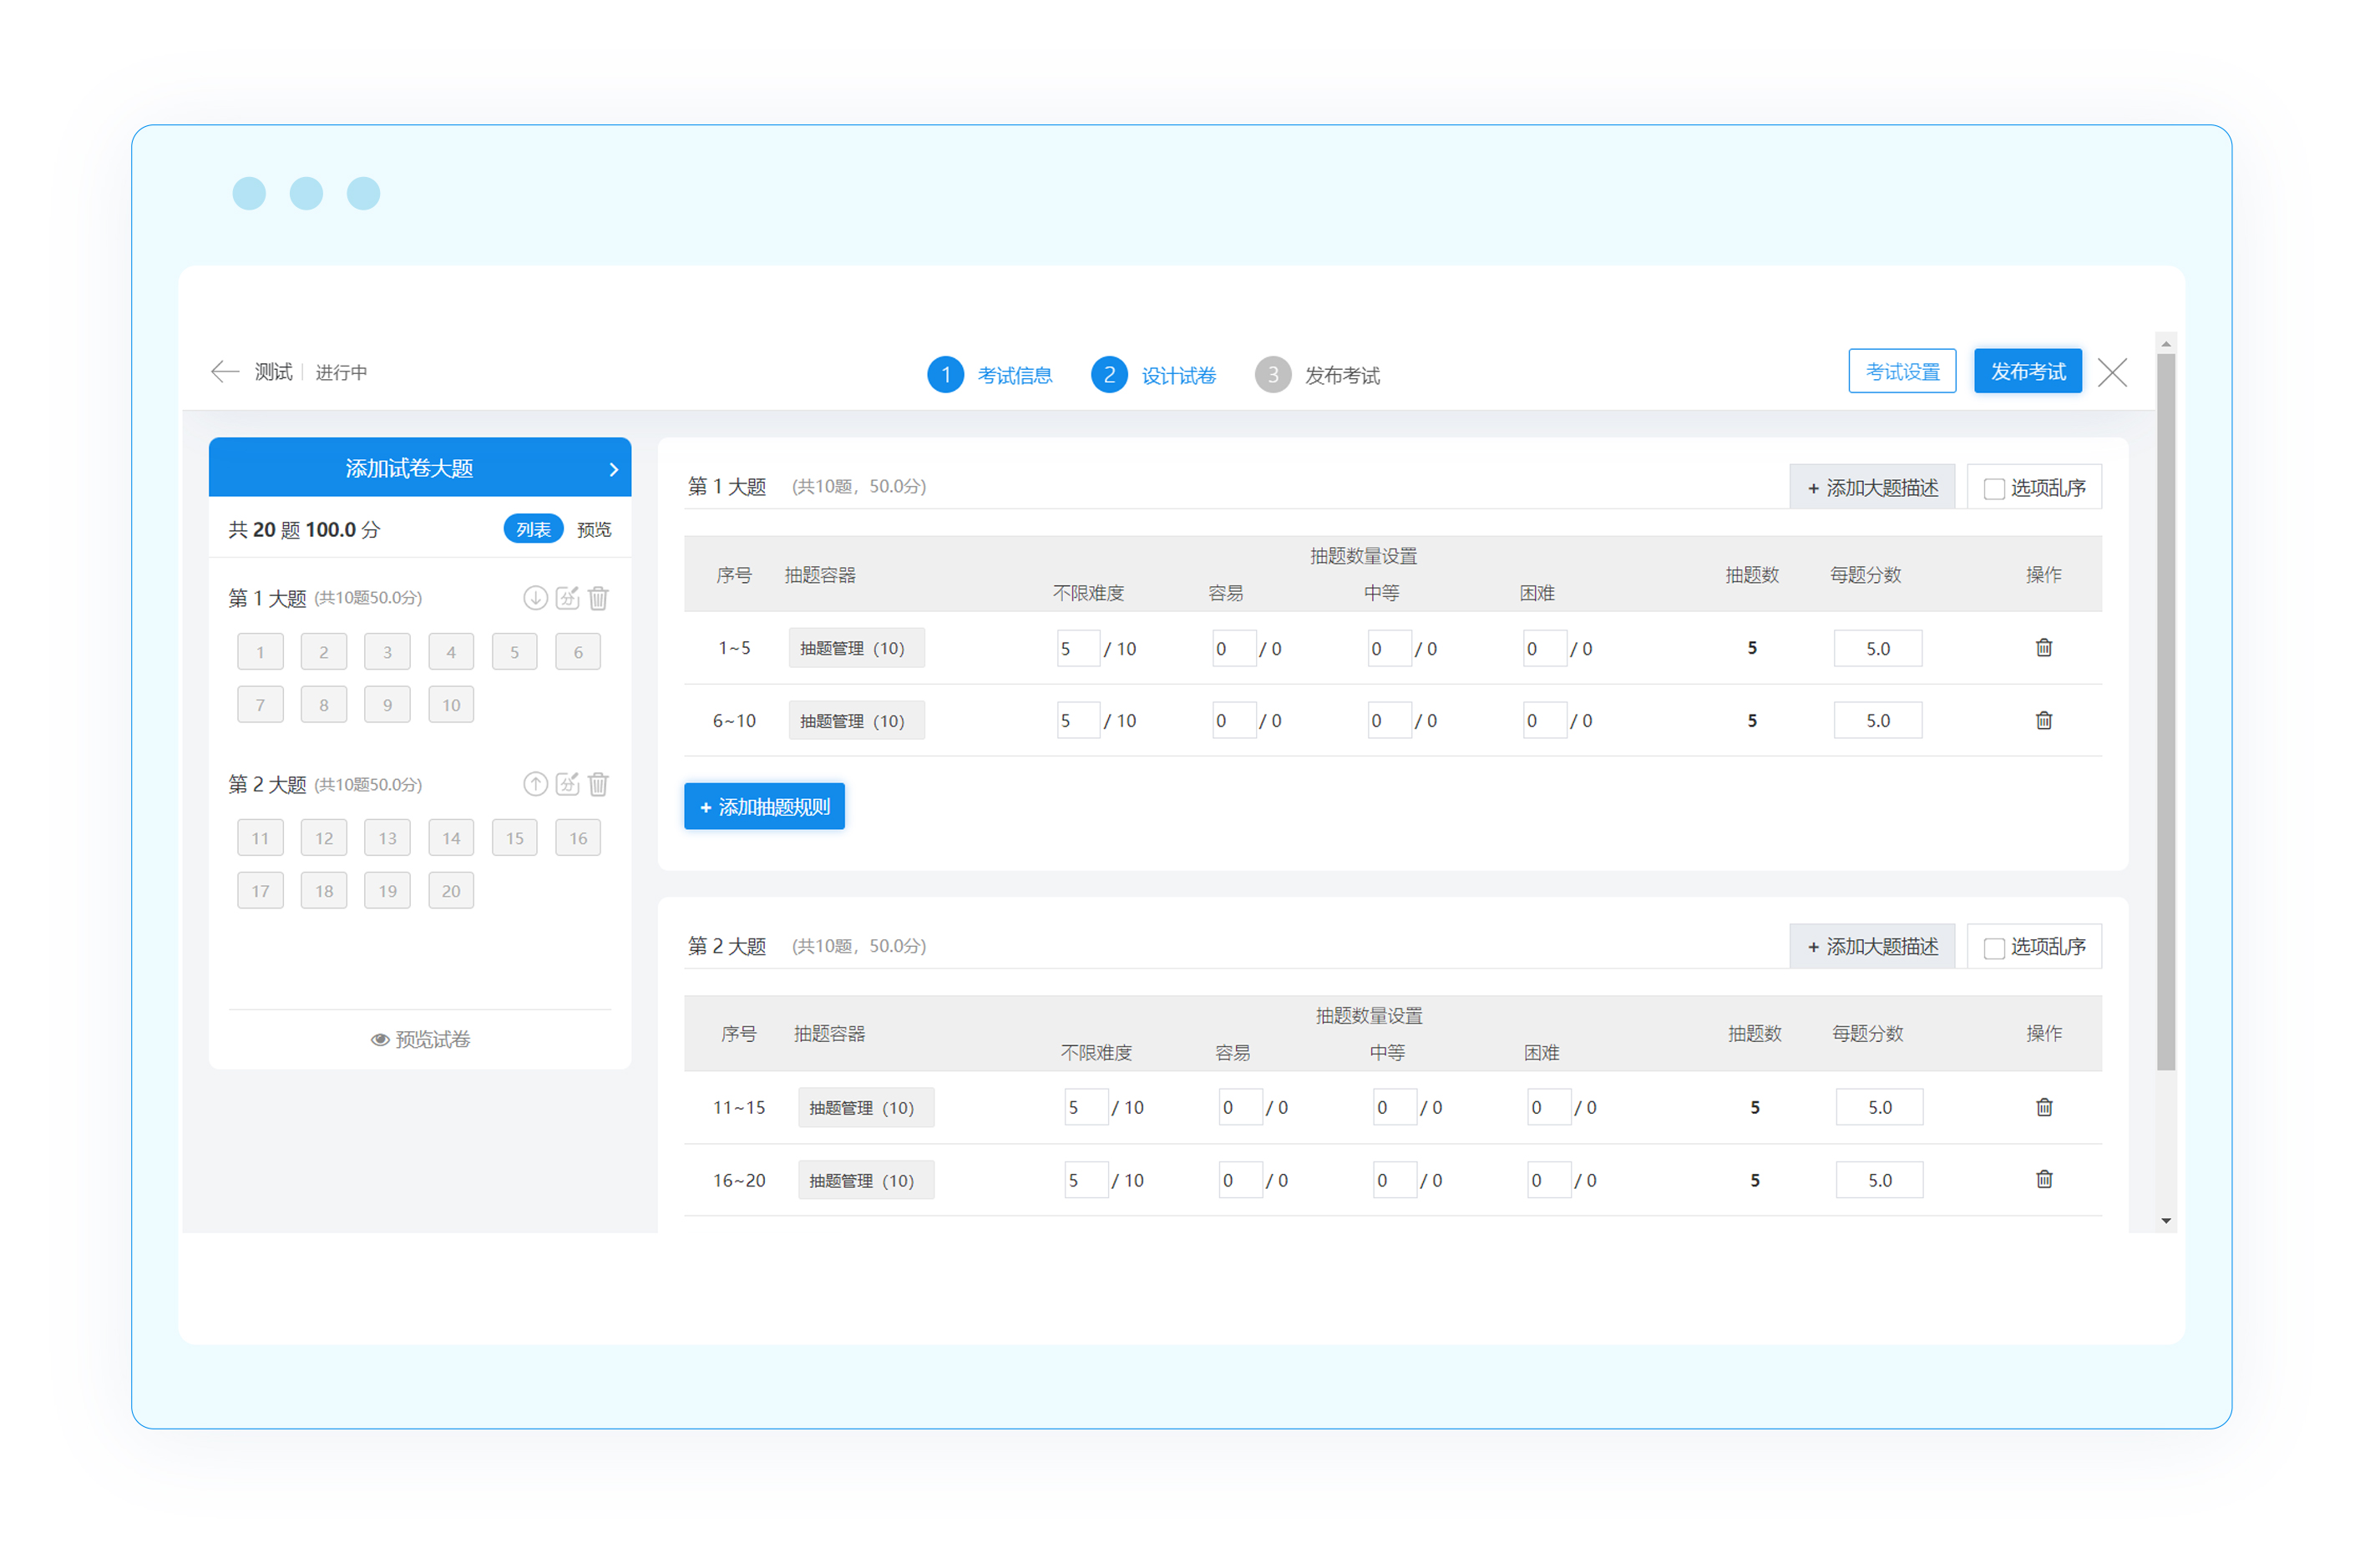Move 第 1 大题 down with arrow icon
This screenshot has height=1568, width=2365.
click(x=535, y=598)
